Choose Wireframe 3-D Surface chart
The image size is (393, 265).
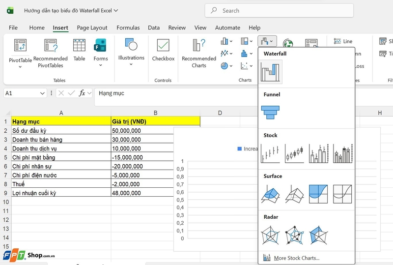(294, 194)
